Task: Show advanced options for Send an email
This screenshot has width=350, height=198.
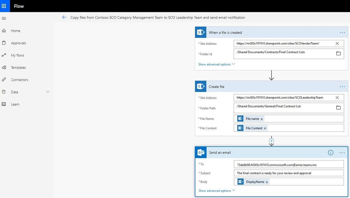Action: click(217, 191)
